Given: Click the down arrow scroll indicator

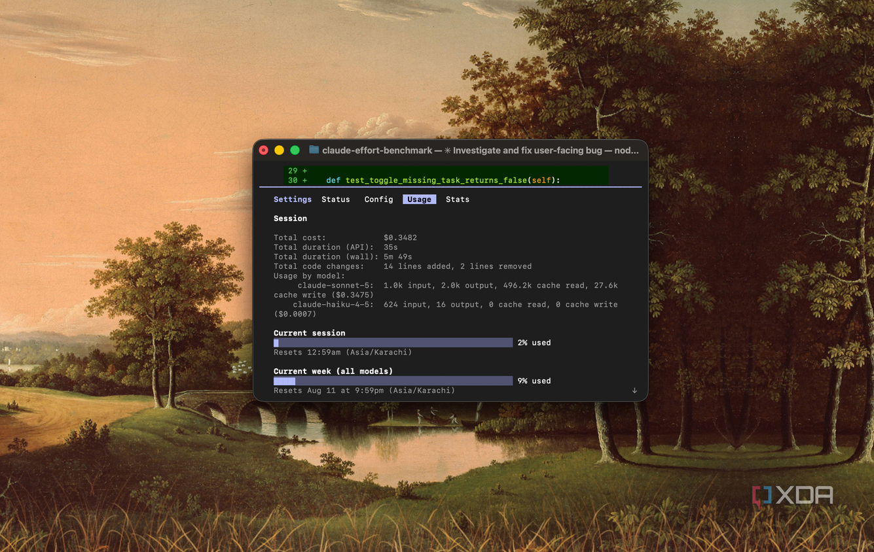Looking at the screenshot, I should point(634,390).
